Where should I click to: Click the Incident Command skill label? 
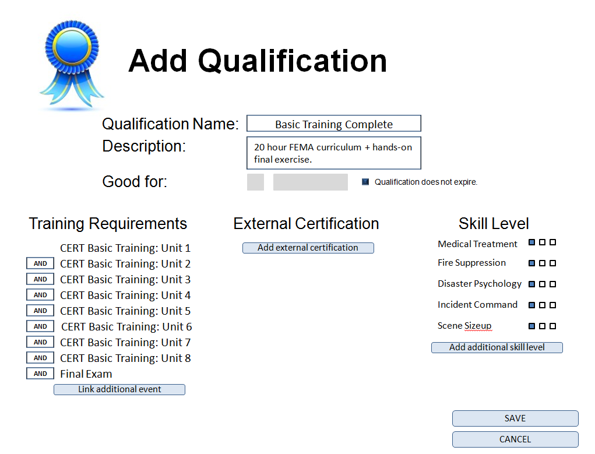[477, 304]
